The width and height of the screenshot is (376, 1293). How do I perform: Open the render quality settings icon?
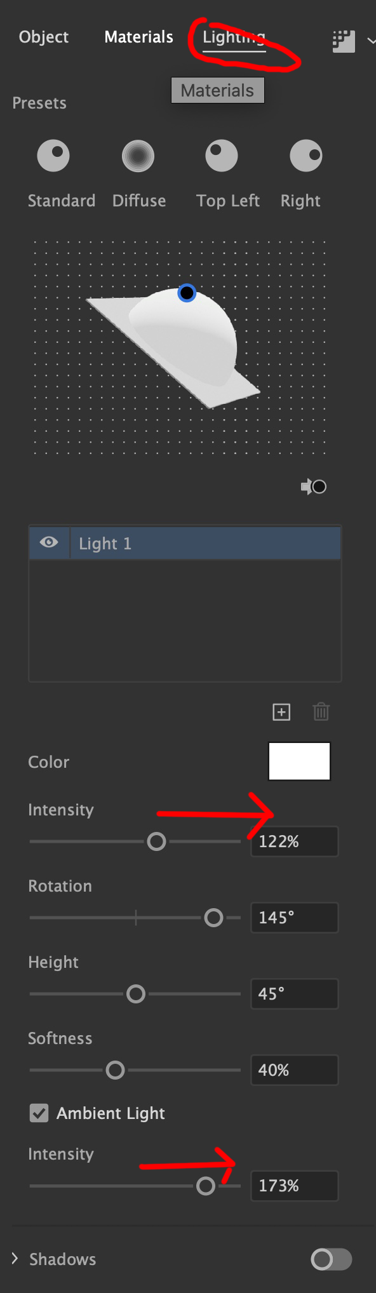(x=343, y=41)
